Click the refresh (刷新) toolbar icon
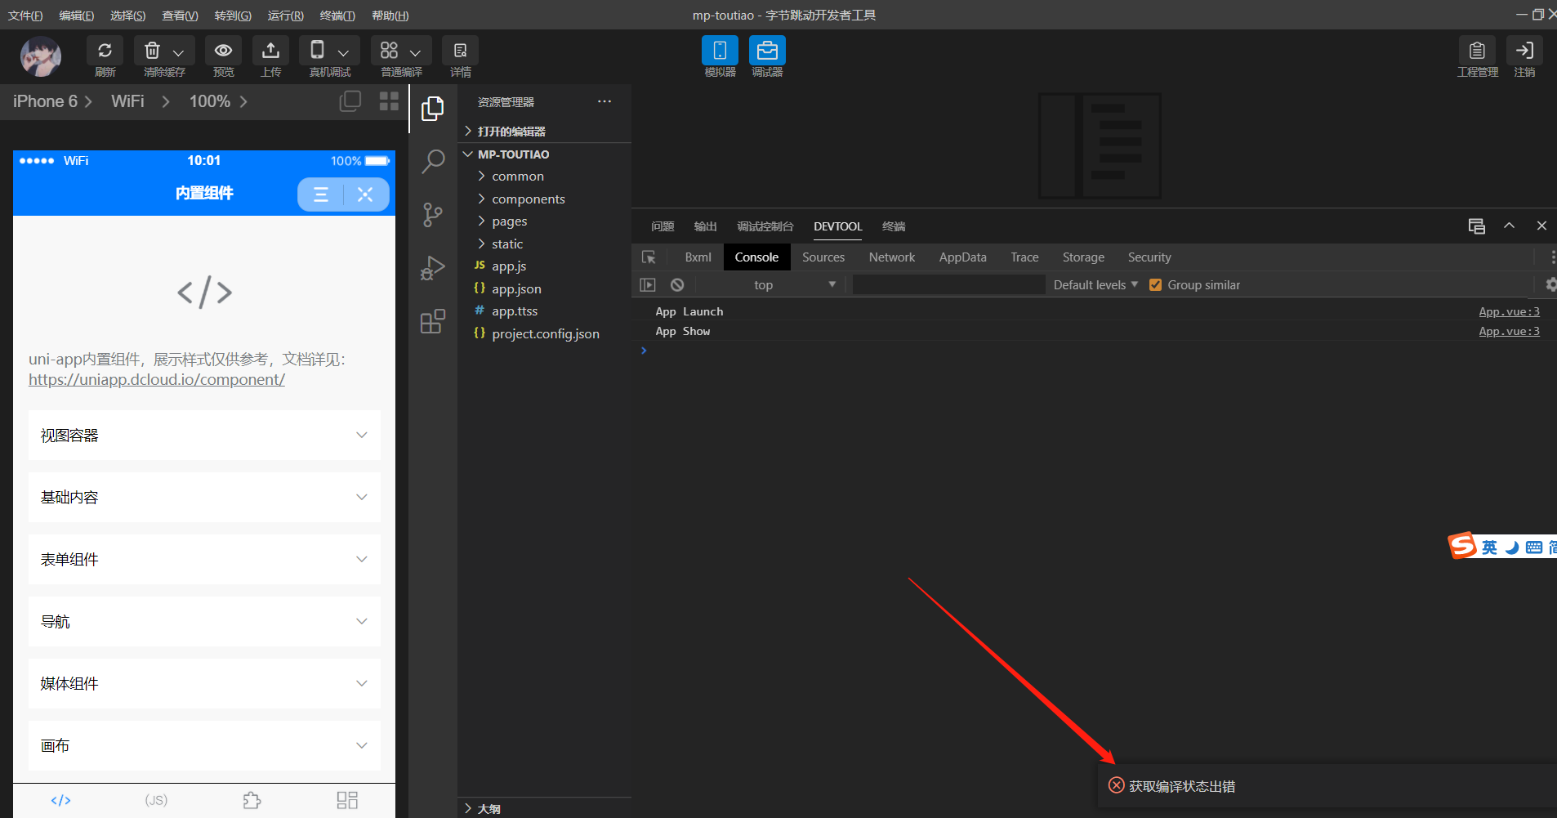Screen dimensions: 1557x818 tap(105, 51)
